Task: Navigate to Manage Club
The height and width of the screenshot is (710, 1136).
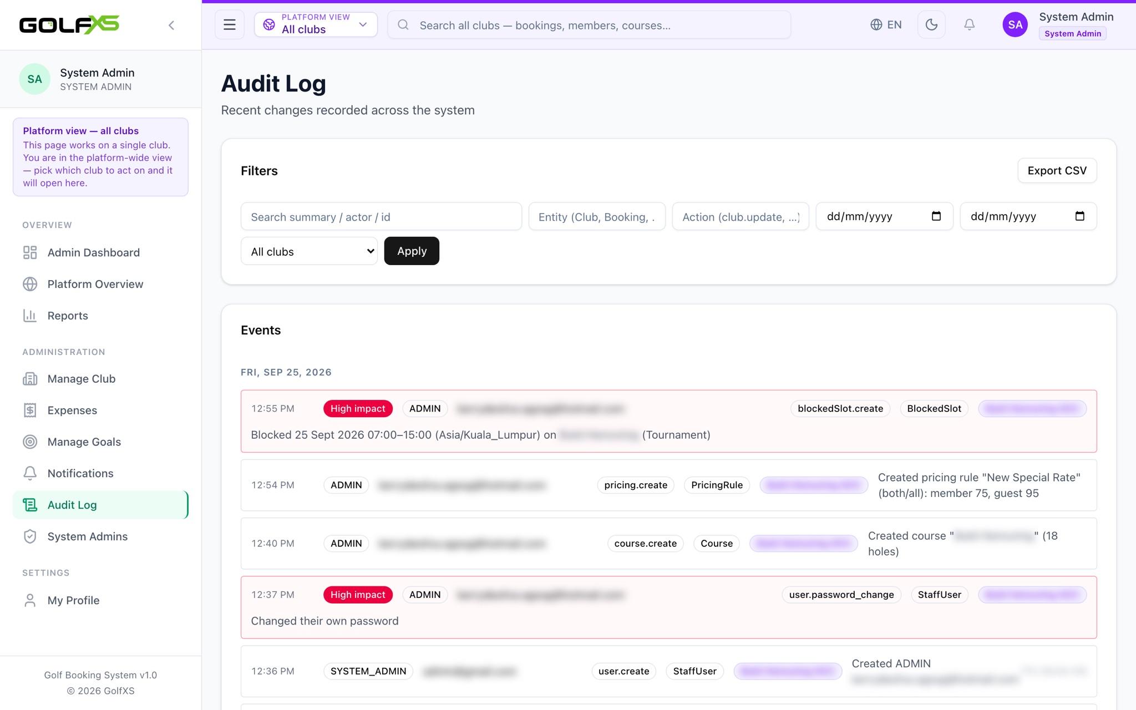Action: pyautogui.click(x=100, y=379)
